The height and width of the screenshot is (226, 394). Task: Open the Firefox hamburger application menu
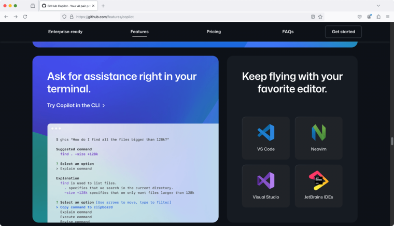[388, 17]
